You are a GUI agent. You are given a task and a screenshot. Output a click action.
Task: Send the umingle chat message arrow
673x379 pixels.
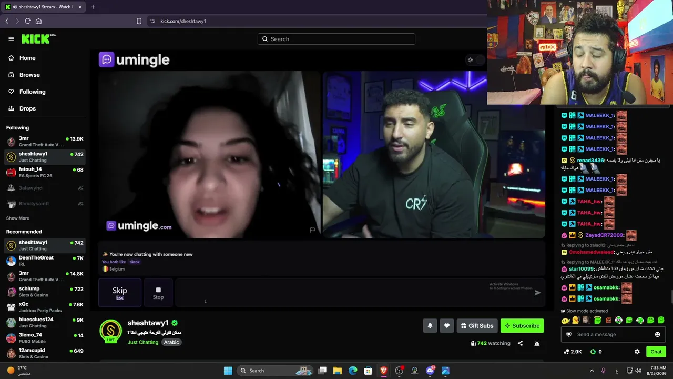[x=537, y=293]
